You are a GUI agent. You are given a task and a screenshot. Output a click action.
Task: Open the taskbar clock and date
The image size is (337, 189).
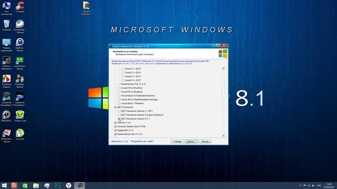point(329,185)
